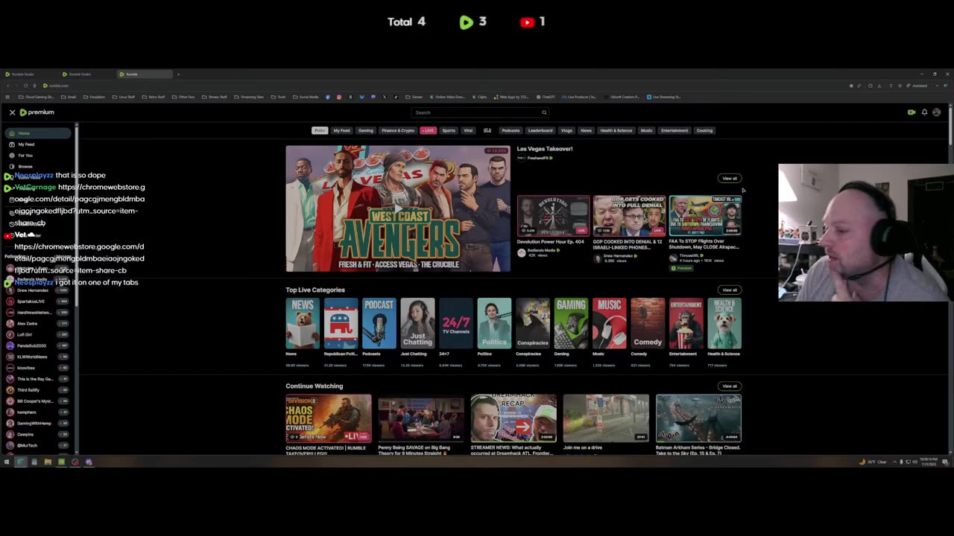Select the Podcasts category tab
Image resolution: width=954 pixels, height=536 pixels.
(511, 130)
